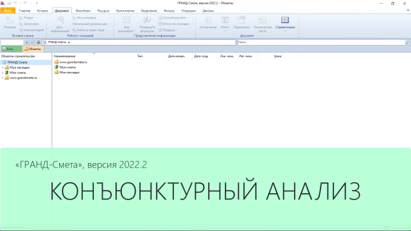Switch to the База tab

click(11, 49)
